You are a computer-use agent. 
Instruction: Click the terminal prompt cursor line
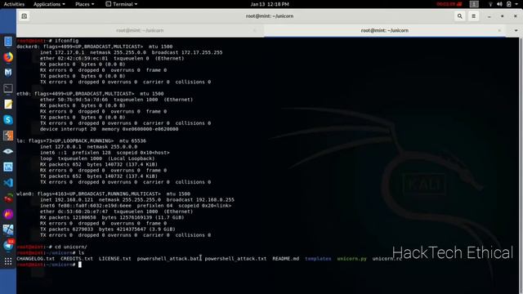[80, 265]
